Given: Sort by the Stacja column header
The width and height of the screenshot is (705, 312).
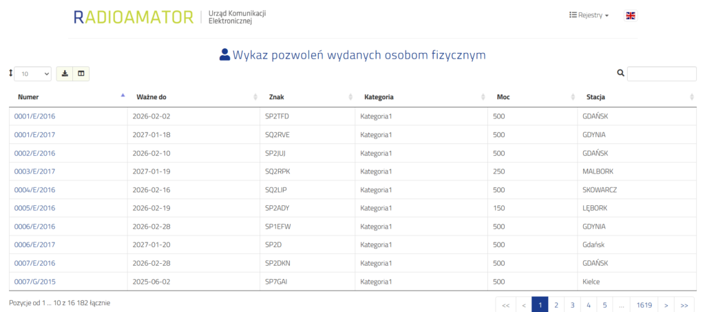Looking at the screenshot, I should coord(637,96).
